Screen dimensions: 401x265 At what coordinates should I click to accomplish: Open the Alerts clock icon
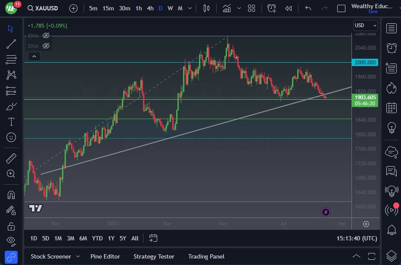(391, 48)
